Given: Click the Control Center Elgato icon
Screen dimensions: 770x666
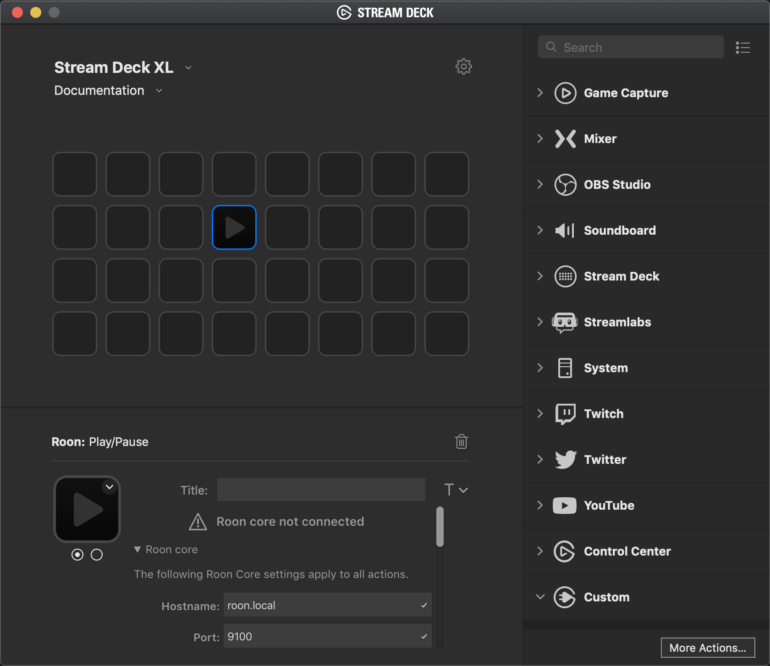Looking at the screenshot, I should (x=564, y=551).
